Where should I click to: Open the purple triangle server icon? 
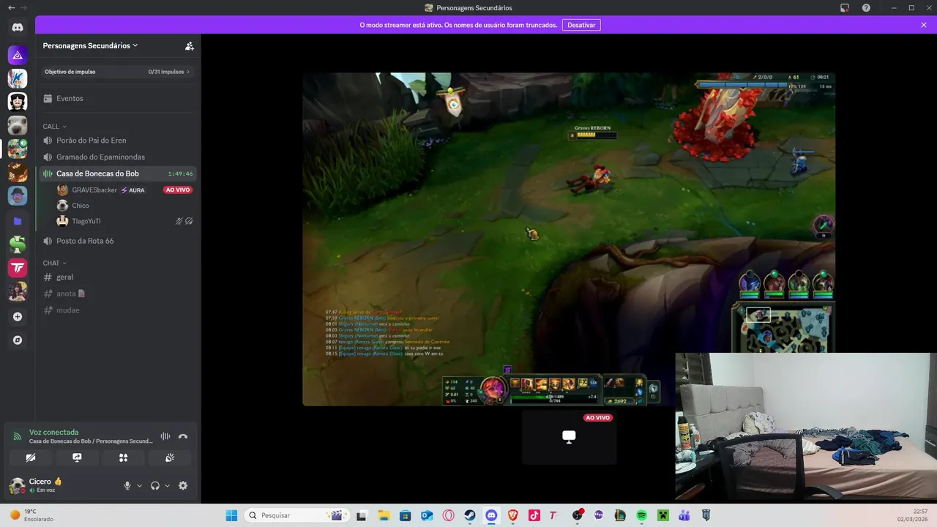(18, 55)
